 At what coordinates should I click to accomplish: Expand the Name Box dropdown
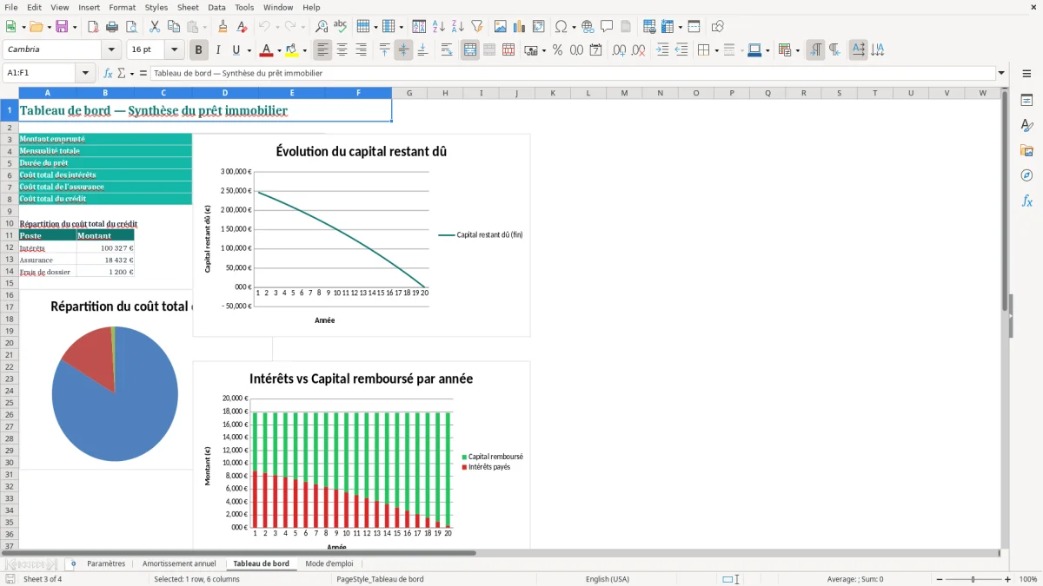[85, 74]
